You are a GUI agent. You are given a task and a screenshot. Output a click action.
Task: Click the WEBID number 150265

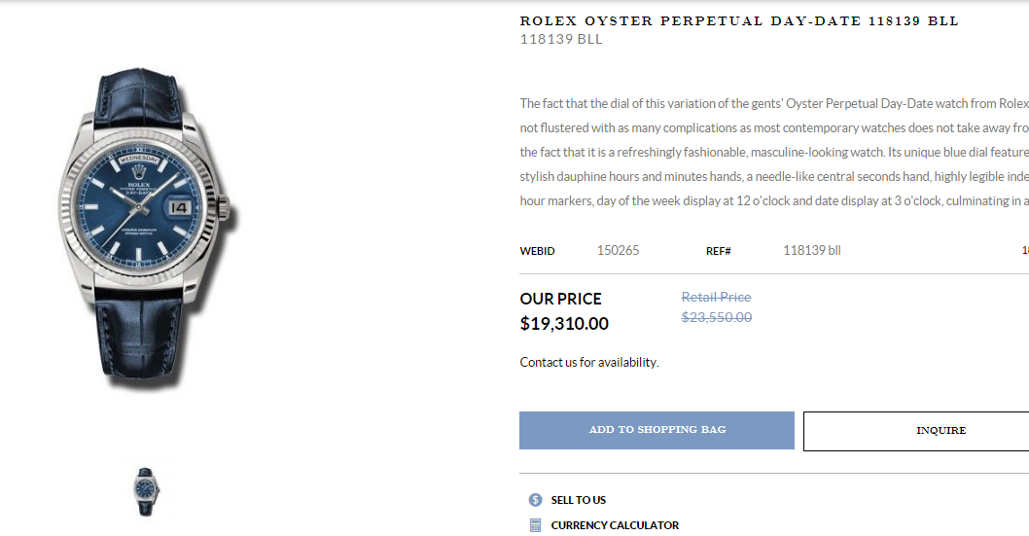(x=618, y=251)
